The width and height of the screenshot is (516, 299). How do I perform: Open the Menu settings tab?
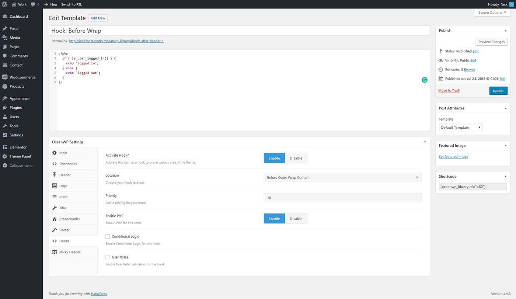(x=73, y=197)
